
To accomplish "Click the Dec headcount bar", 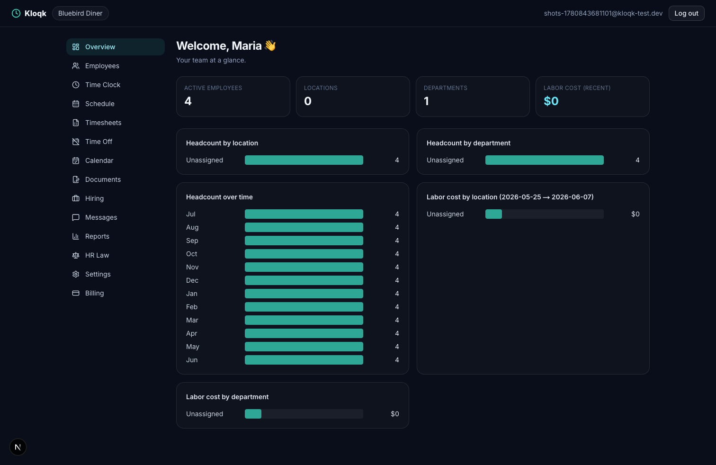I will coord(304,280).
